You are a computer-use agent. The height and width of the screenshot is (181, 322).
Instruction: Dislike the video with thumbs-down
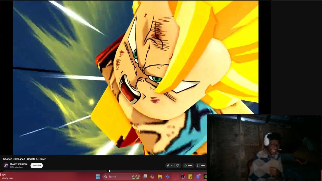pos(178,165)
